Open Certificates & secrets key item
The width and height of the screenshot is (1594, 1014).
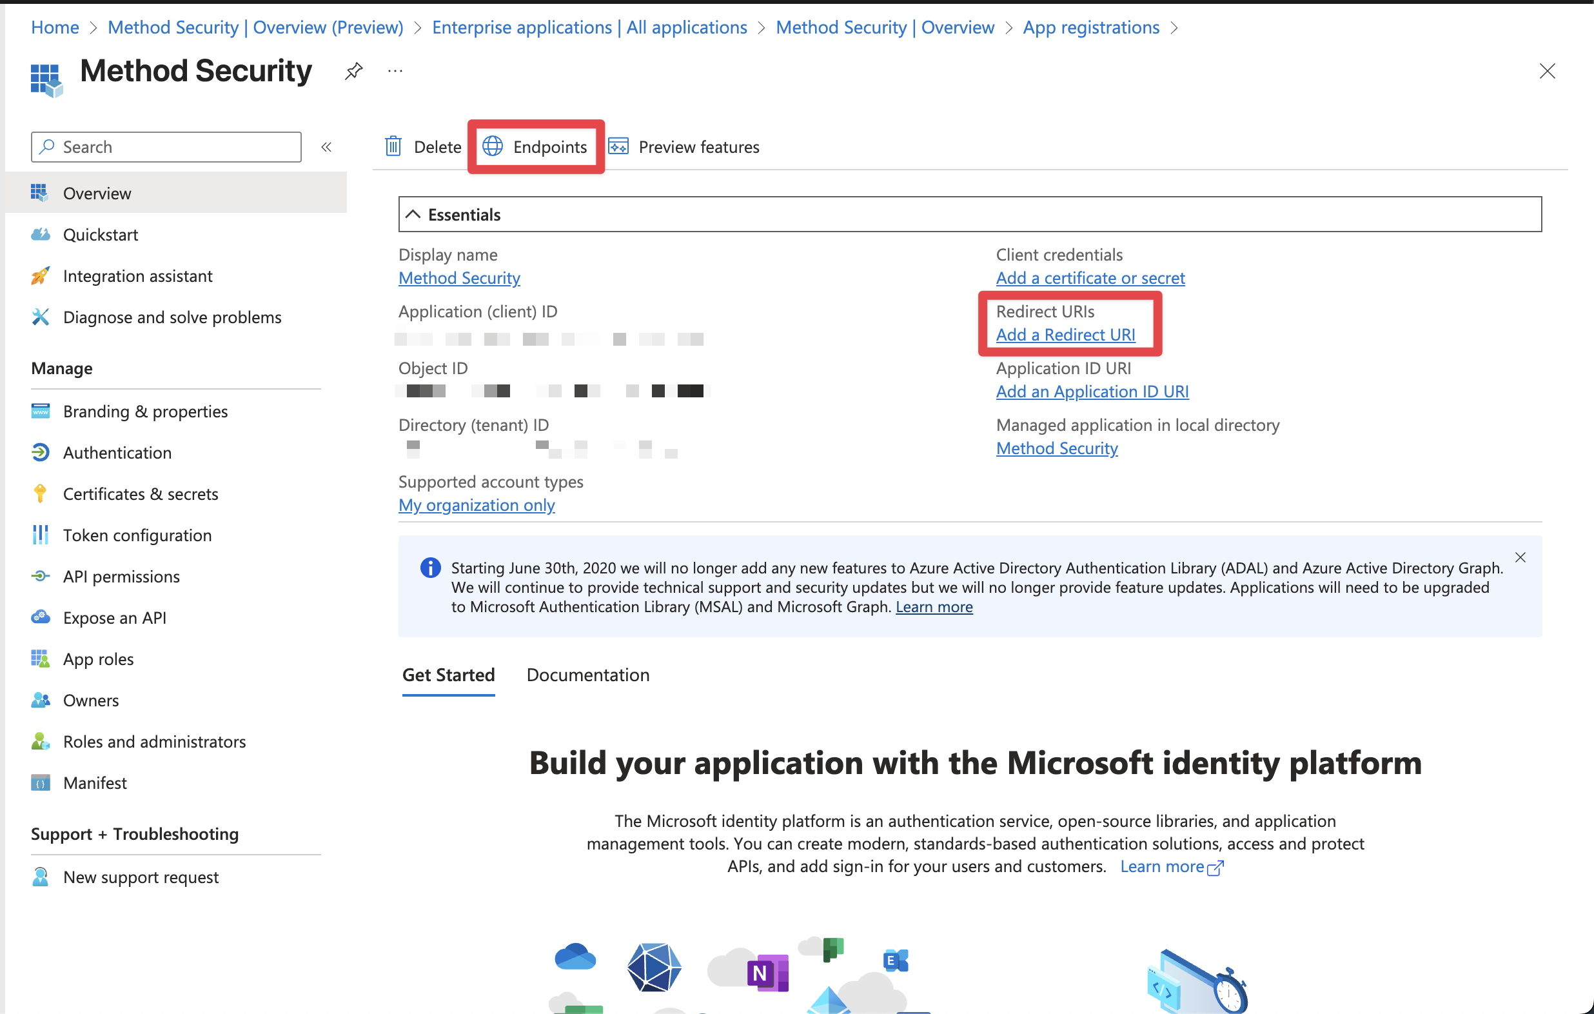click(141, 494)
